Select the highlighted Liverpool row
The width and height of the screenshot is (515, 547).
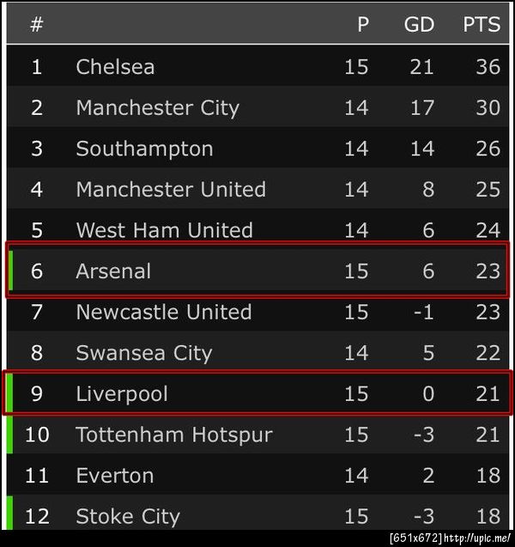coord(257,394)
